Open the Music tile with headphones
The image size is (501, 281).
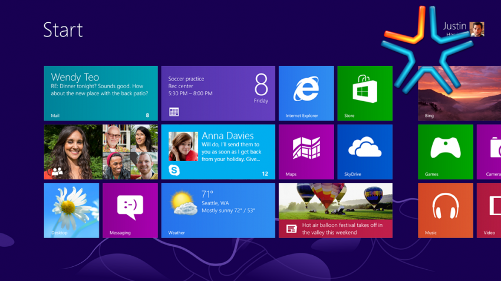pyautogui.click(x=446, y=210)
